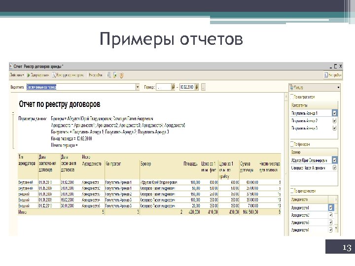Click the Настройки toolbar item

(x=96, y=75)
